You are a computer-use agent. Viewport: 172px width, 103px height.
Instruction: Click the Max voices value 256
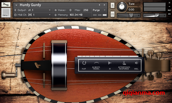coord(86,10)
